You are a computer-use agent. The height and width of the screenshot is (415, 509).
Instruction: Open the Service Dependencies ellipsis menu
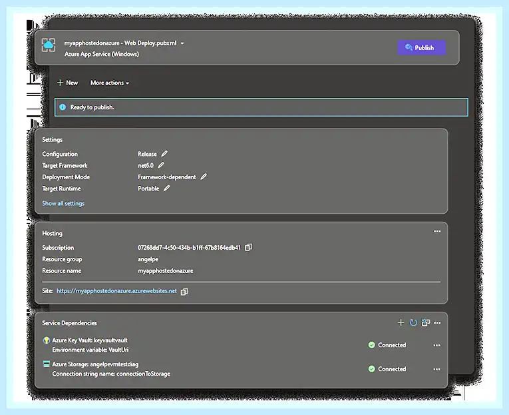point(437,322)
